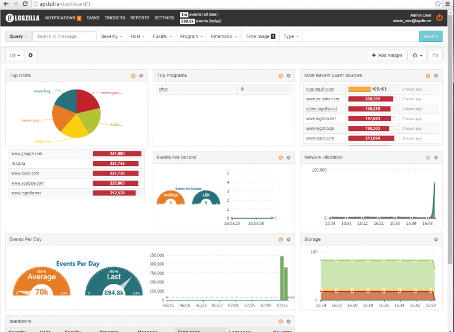Click the LogZilla logo

tap(23, 18)
